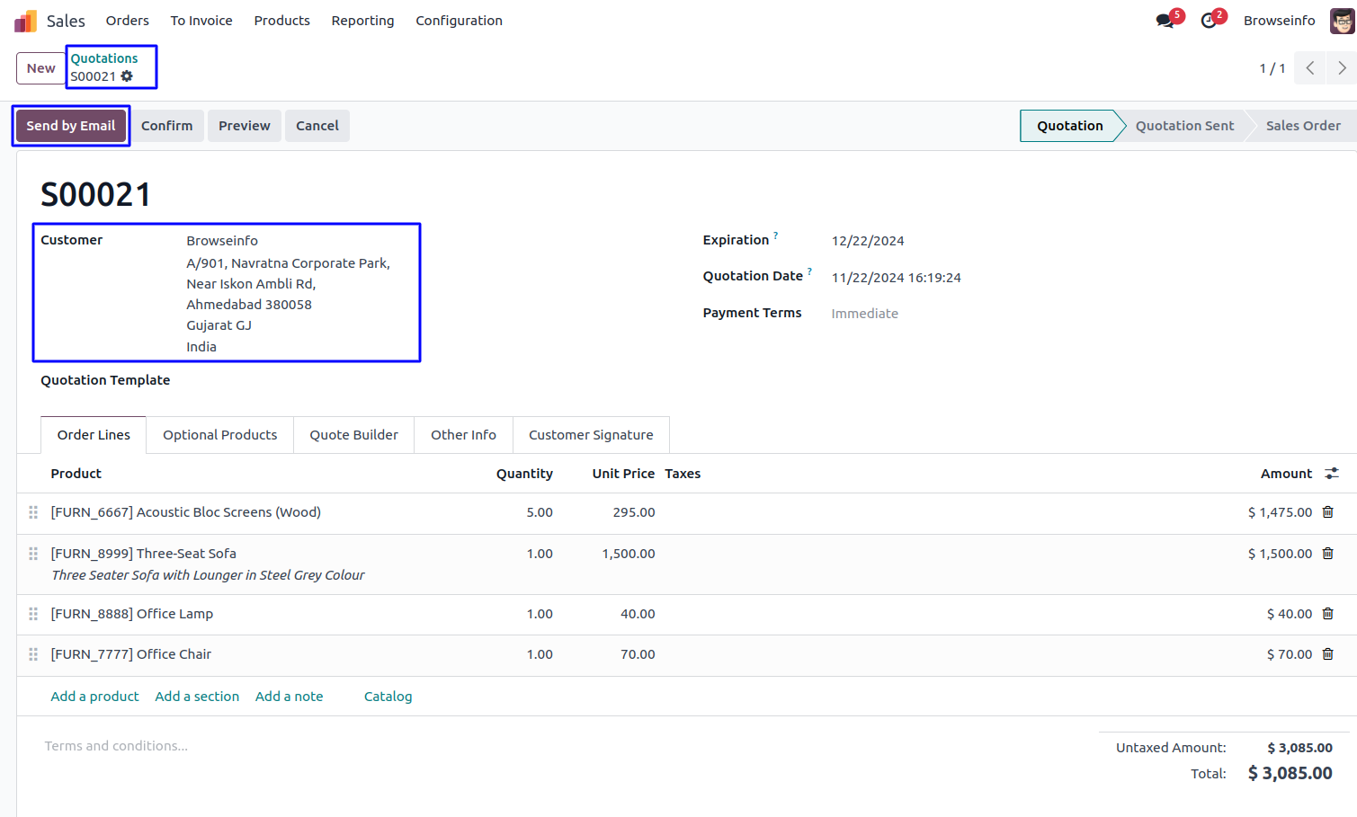The image size is (1357, 817).
Task: Switch to the Optional Products tab
Action: (219, 435)
